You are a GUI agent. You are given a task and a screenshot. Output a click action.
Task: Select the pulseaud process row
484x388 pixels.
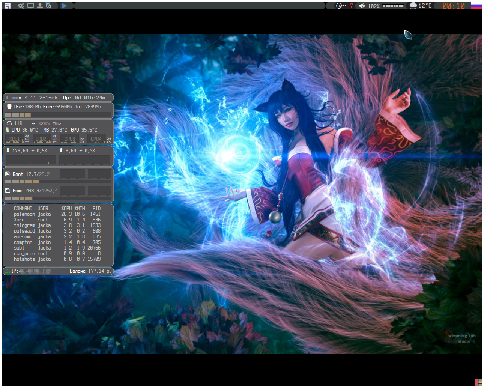coord(57,231)
